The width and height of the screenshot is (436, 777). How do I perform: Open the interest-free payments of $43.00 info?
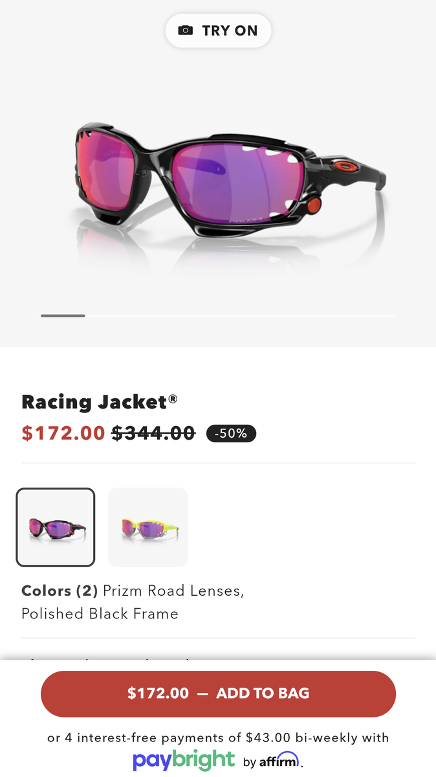pos(218,738)
